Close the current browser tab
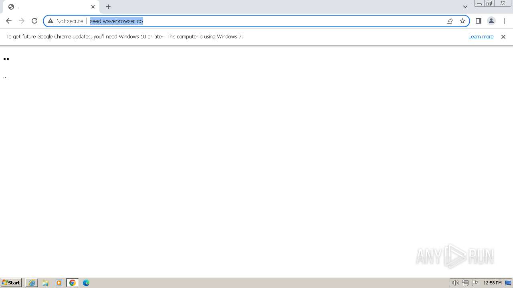This screenshot has height=288, width=513. (93, 7)
